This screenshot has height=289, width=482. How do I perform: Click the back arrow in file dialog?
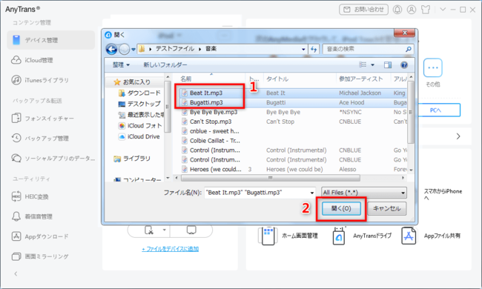point(111,49)
